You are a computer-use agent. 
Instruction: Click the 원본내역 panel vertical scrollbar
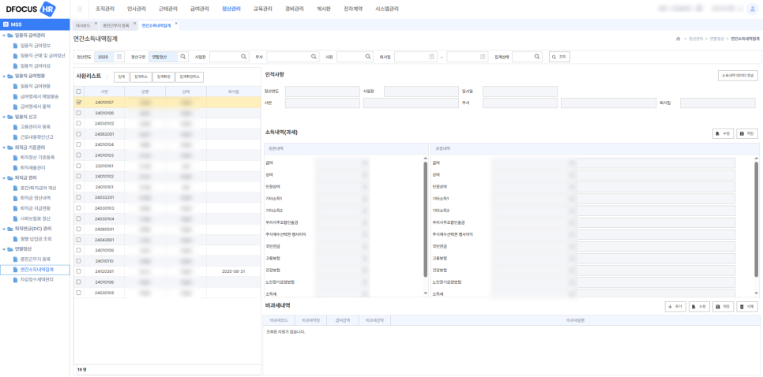pos(425,218)
